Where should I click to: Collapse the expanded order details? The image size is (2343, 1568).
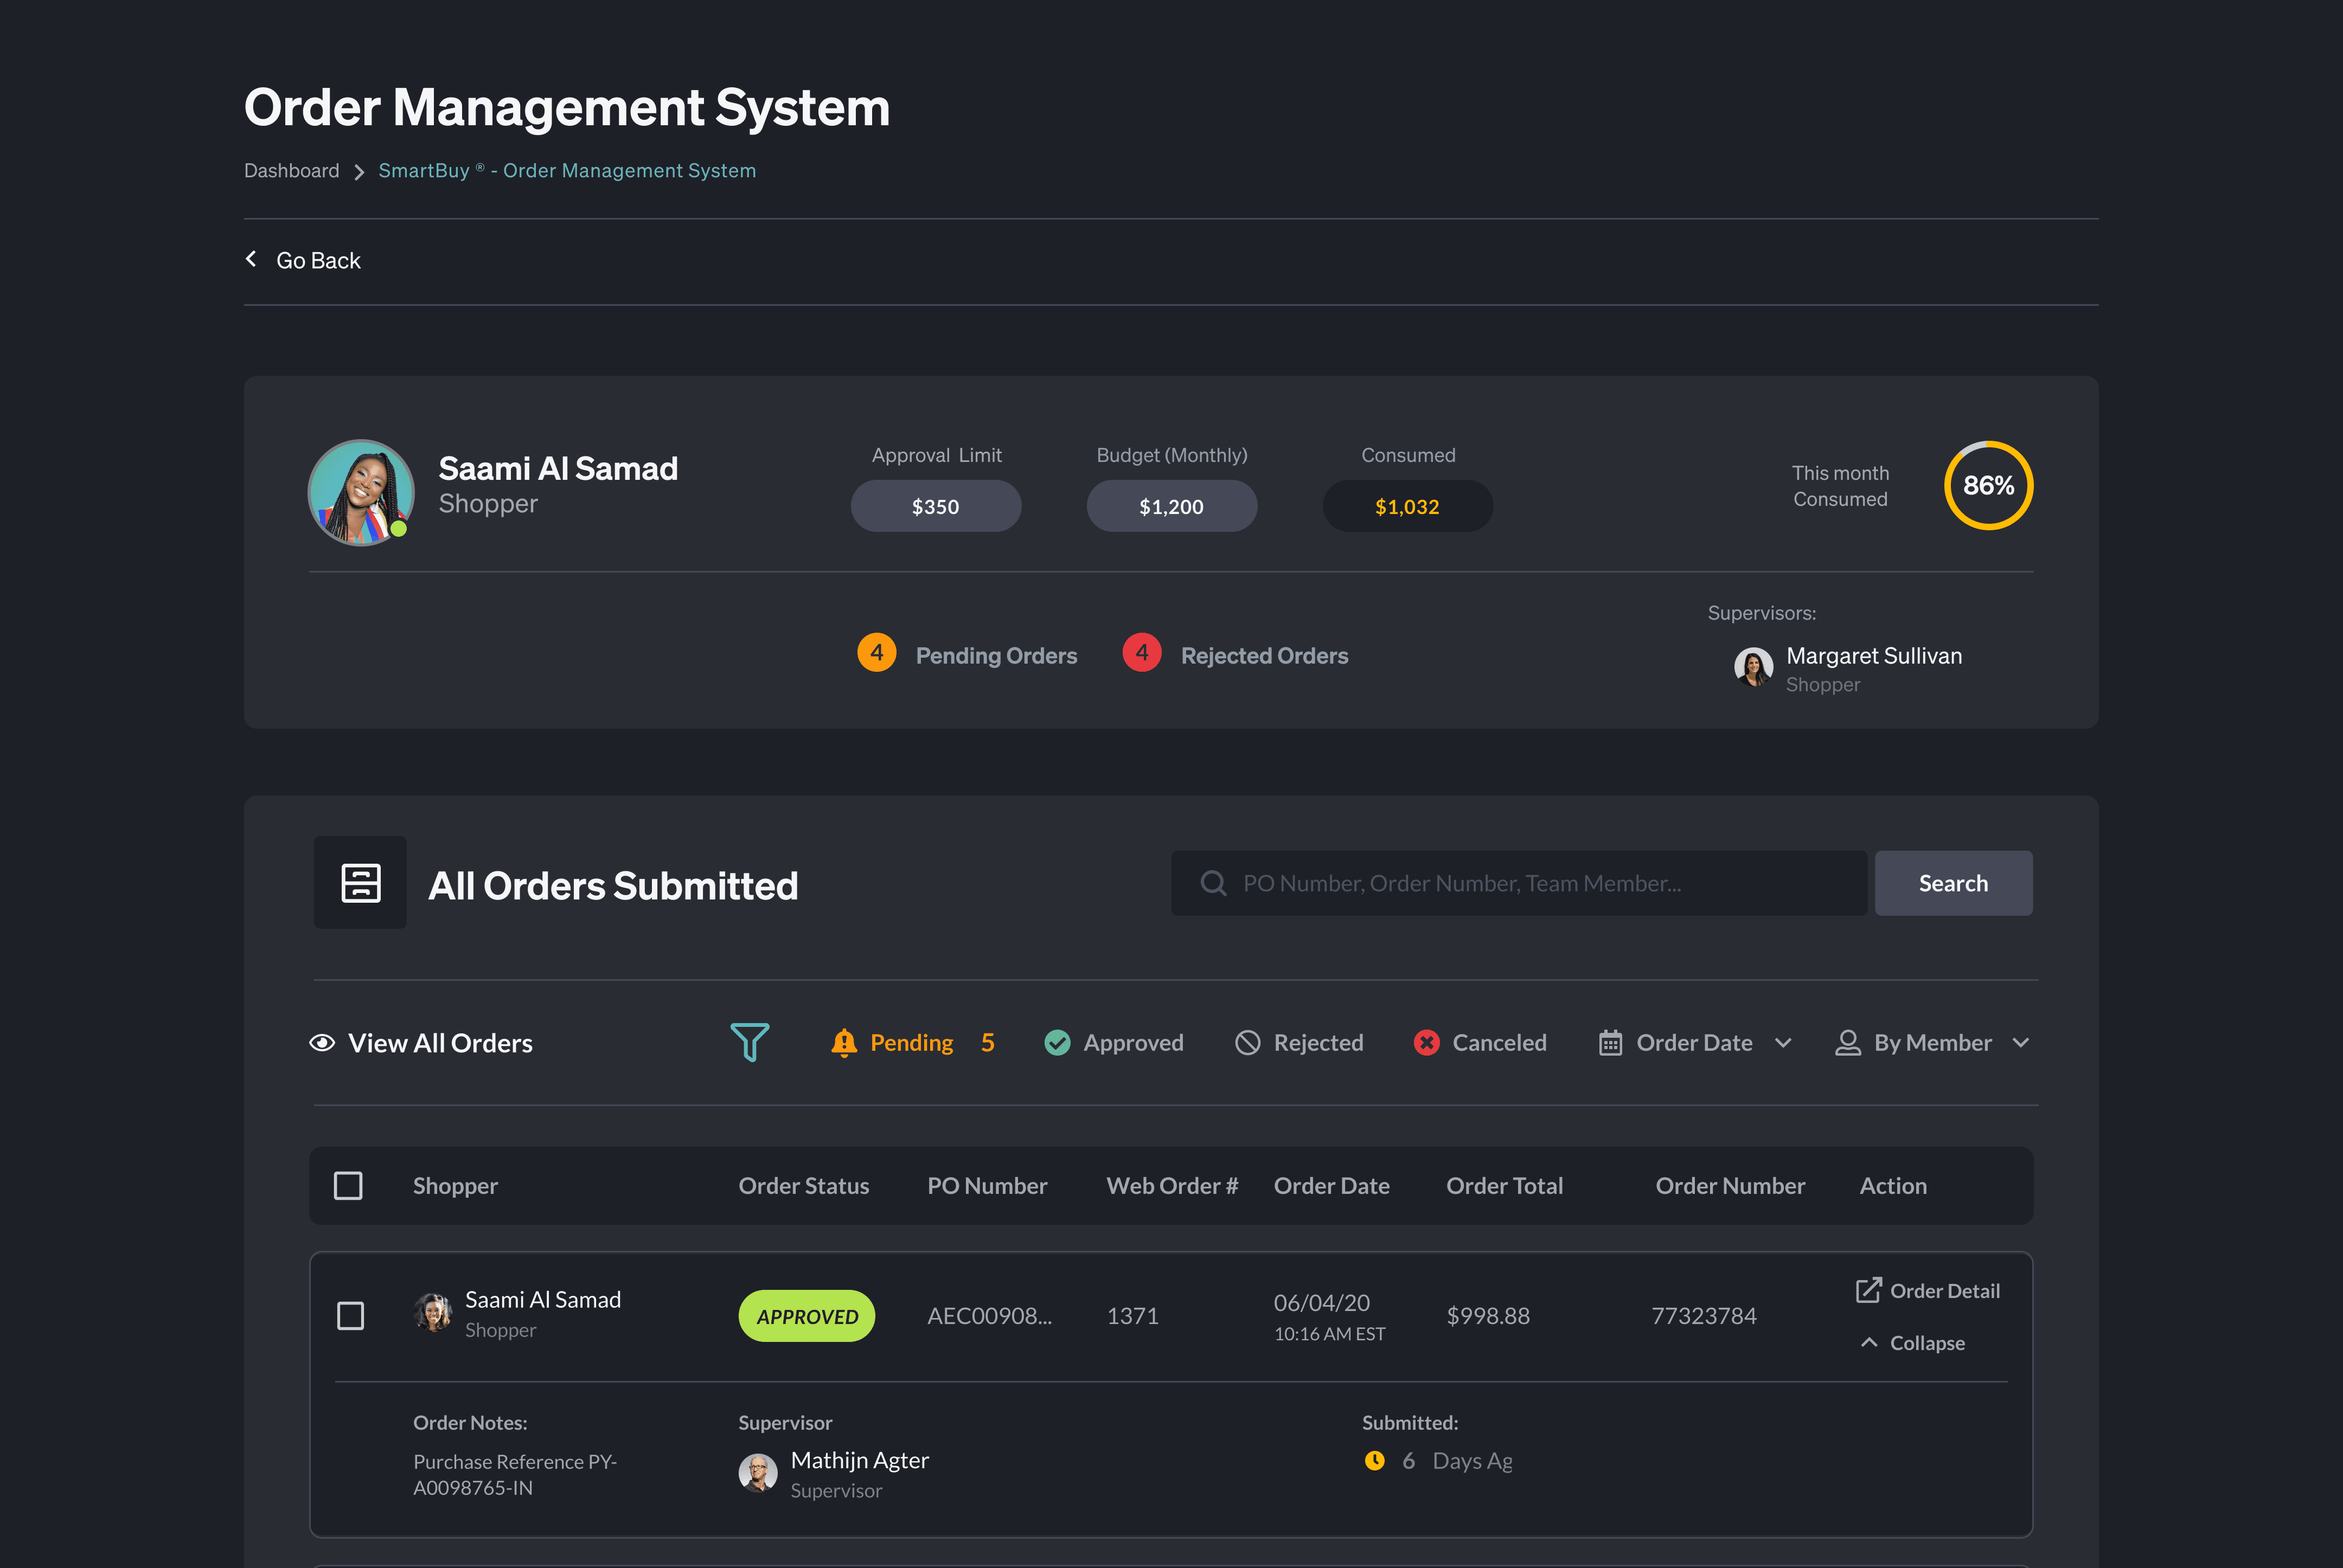click(x=1911, y=1342)
